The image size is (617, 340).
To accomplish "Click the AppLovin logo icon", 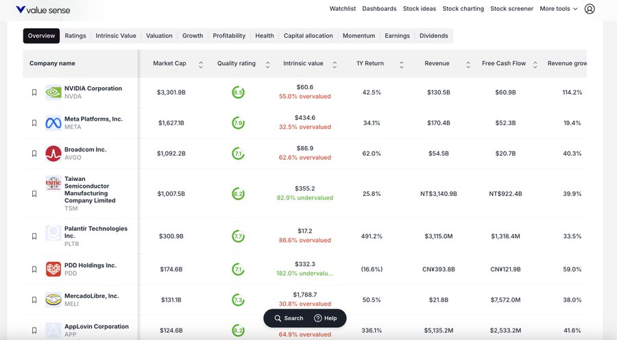I will [53, 330].
